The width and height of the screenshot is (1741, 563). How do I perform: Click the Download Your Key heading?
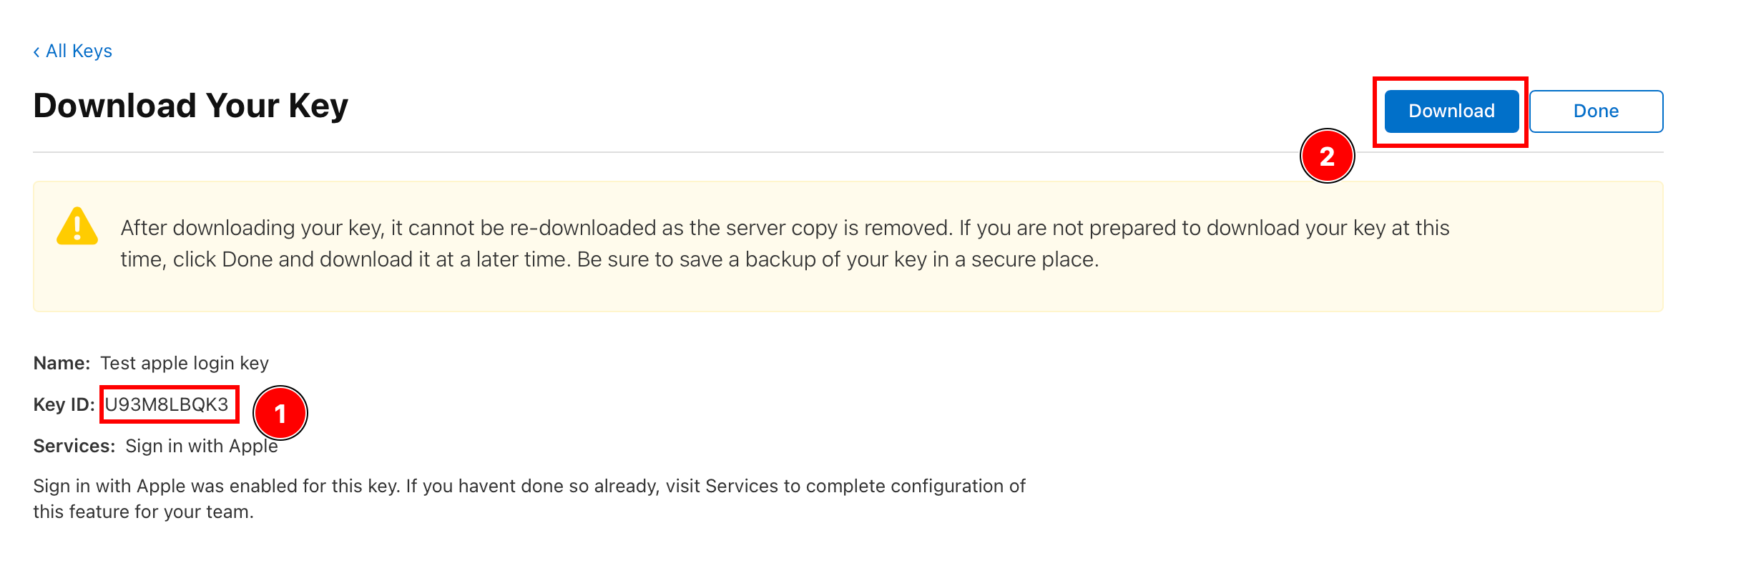[x=190, y=106]
